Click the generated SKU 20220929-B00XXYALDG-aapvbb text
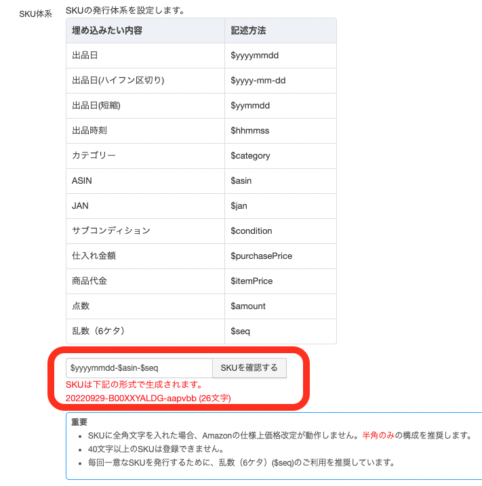This screenshot has height=486, width=482. 131,399
